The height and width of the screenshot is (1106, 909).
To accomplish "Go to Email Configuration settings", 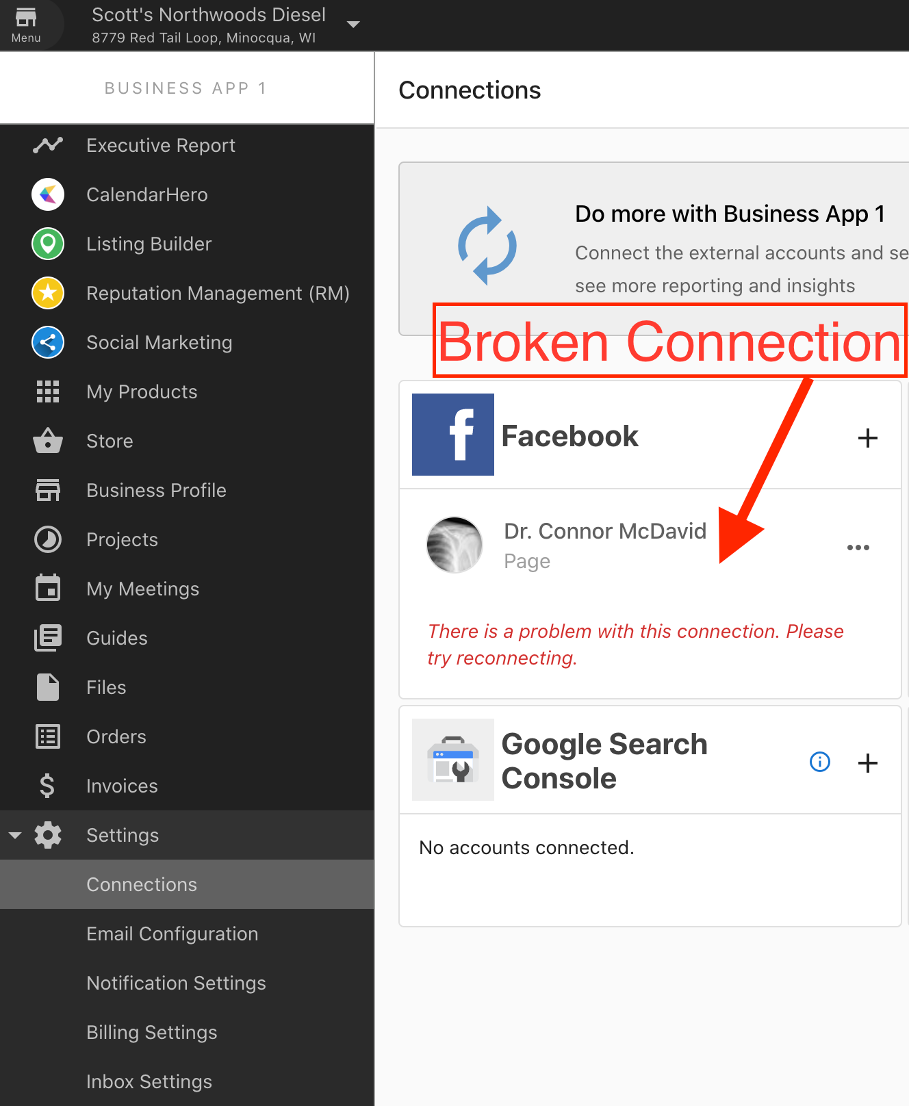I will (172, 934).
